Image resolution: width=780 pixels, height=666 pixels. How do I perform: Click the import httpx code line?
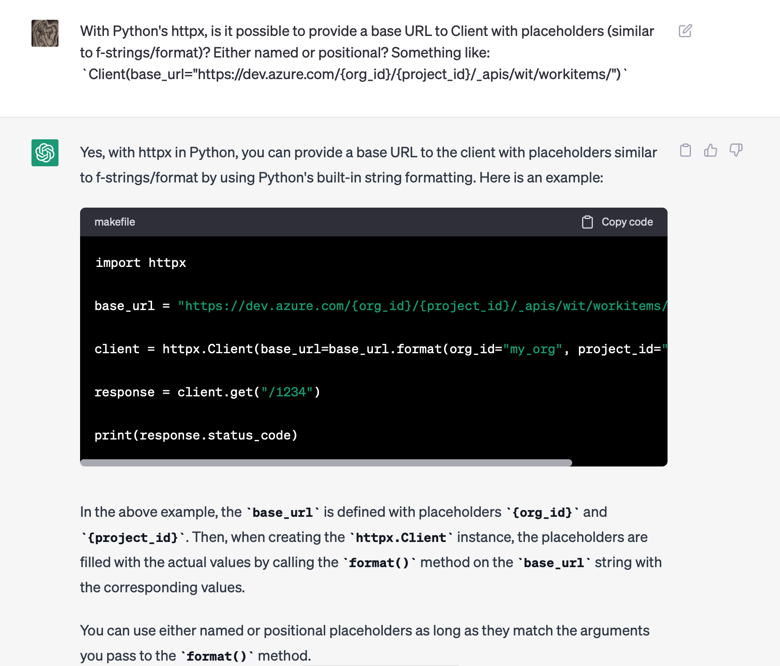tap(140, 263)
